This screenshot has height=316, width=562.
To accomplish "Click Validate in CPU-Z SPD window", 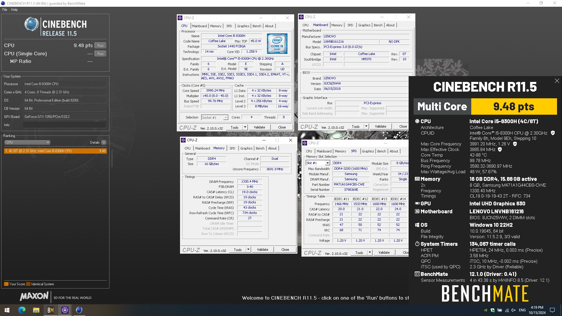I will 384,253.
